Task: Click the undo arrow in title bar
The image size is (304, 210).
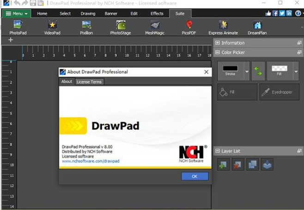Action: [x=17, y=3]
